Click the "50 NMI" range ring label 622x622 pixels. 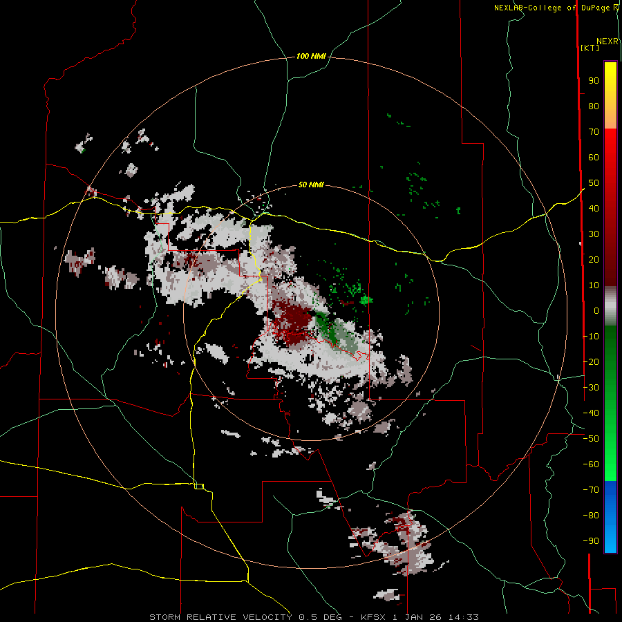tap(311, 185)
